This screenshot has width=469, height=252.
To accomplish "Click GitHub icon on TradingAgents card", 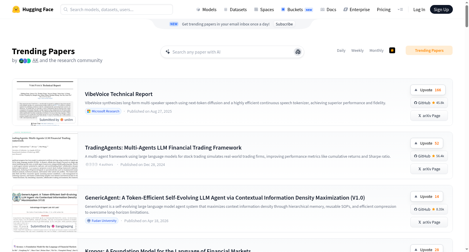I will pos(416,156).
